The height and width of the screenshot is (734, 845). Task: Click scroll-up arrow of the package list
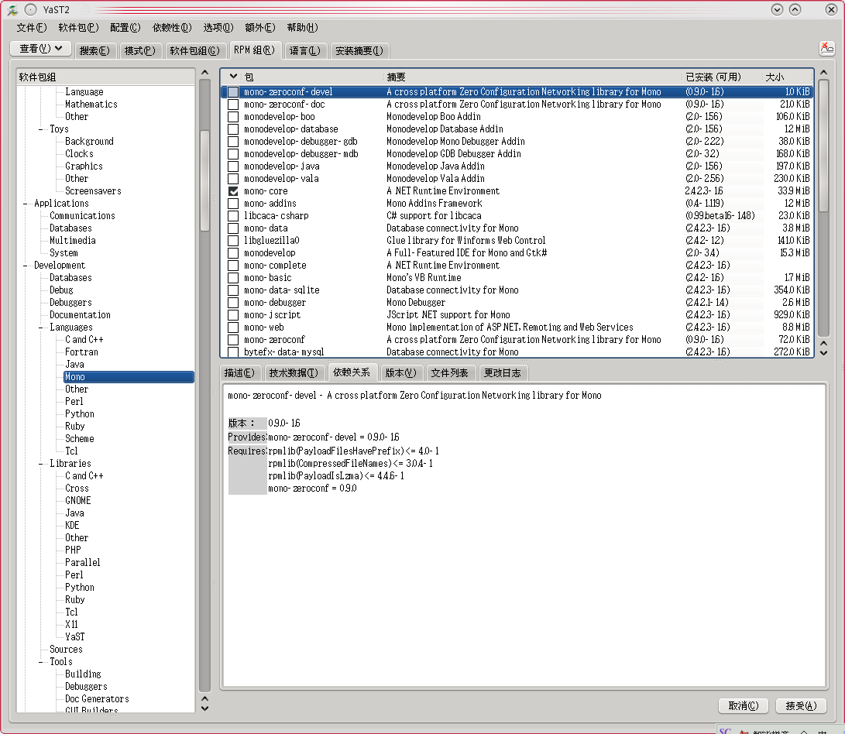(823, 73)
